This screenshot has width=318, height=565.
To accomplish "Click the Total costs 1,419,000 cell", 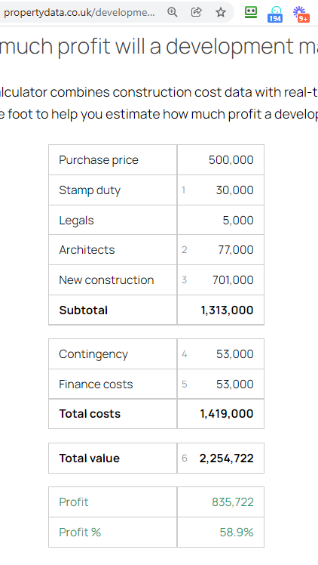I will (x=221, y=414).
